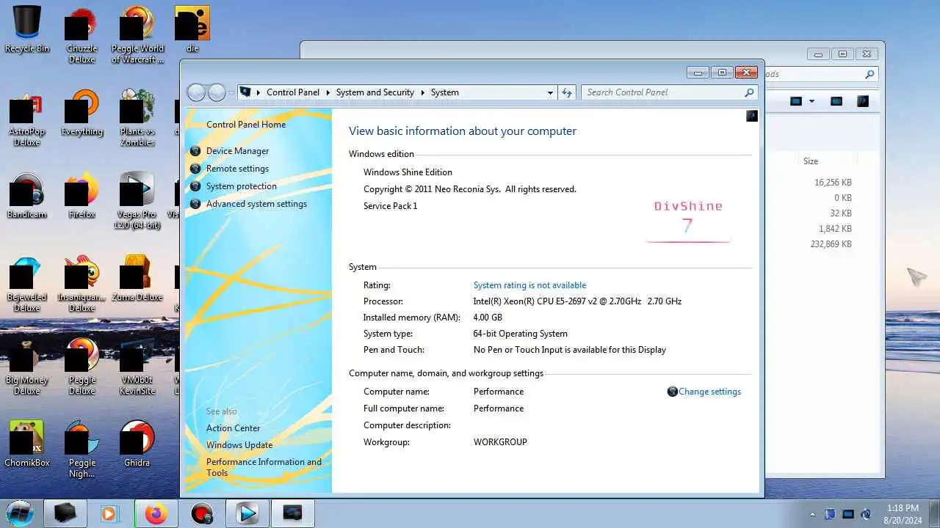Open the volume speaker tray icon
This screenshot has width=940, height=528.
[866, 514]
